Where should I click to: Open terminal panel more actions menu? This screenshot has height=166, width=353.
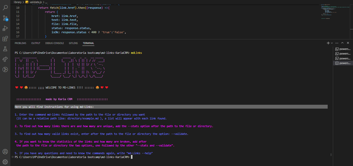coord(337,43)
